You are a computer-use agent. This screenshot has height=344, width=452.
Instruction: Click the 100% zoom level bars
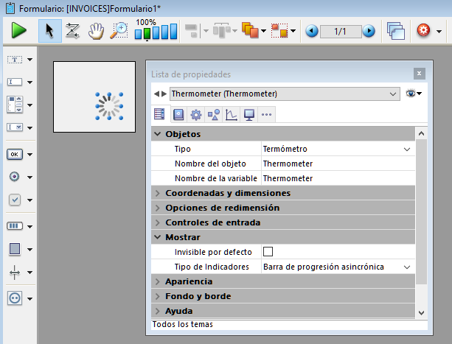(156, 32)
